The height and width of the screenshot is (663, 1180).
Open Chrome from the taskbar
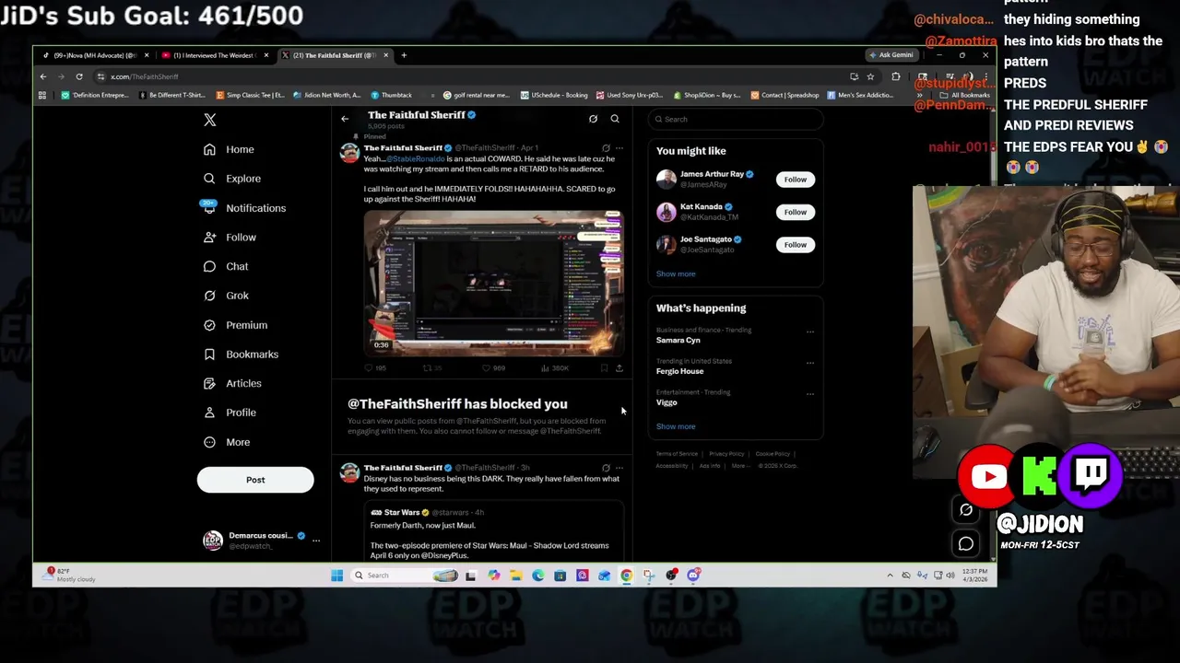click(x=626, y=576)
